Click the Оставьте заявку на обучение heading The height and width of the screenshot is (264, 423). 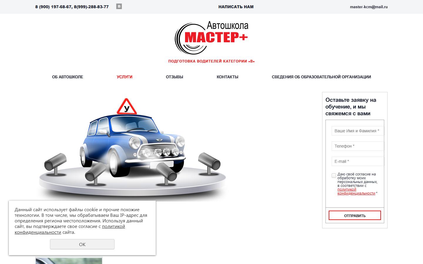tap(351, 107)
